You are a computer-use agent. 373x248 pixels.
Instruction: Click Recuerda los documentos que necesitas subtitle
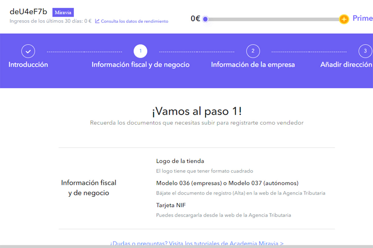coord(197,123)
